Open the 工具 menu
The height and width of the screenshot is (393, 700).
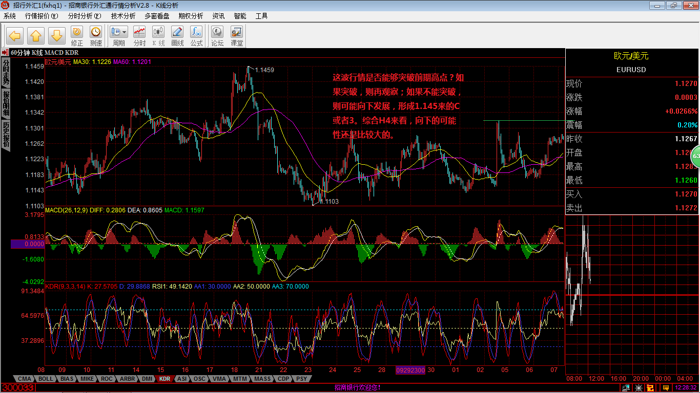[x=261, y=16]
